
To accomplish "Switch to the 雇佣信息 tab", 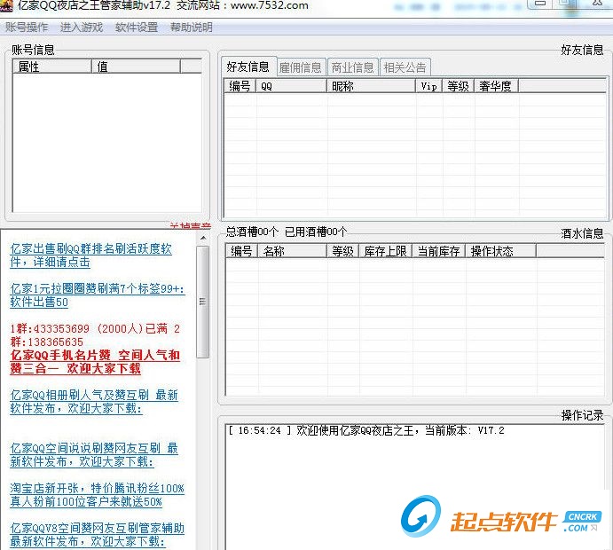I will pos(300,67).
